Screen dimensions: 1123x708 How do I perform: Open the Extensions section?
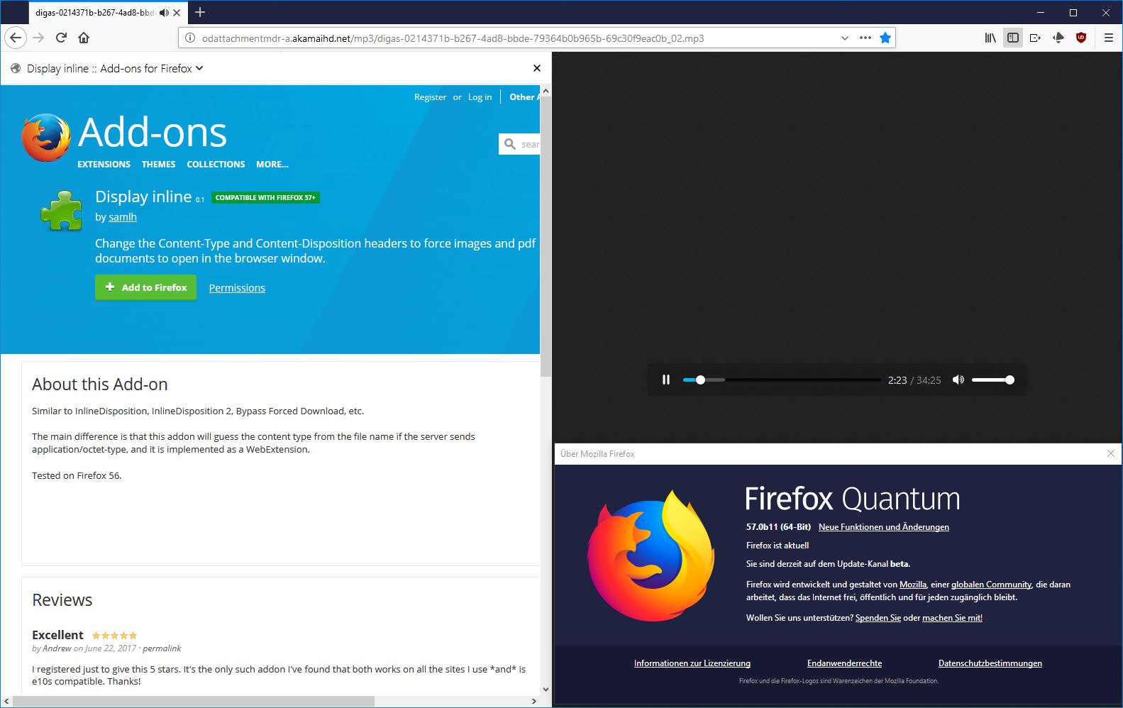pos(104,165)
